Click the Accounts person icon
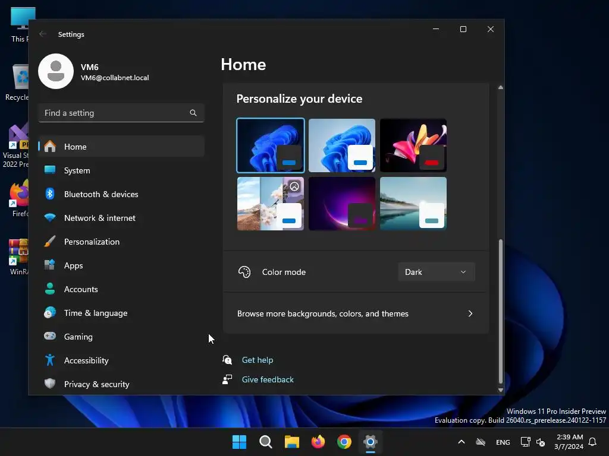Image resolution: width=609 pixels, height=456 pixels. click(50, 289)
